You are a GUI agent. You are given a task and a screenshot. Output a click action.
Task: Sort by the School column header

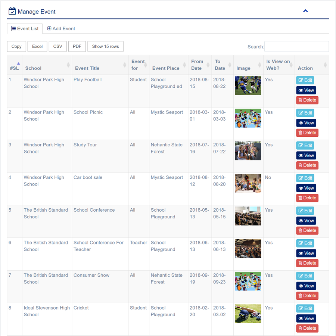(47, 65)
